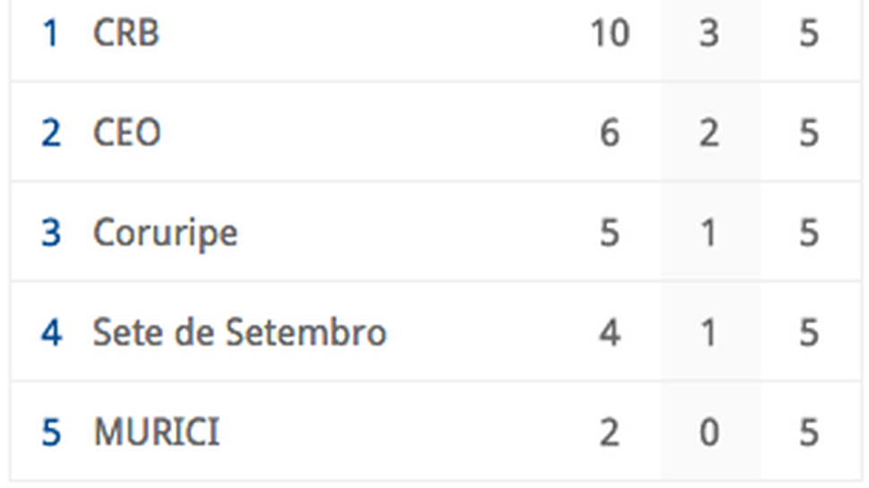
Task: Select rank number 2 in standings
Action: pyautogui.click(x=51, y=133)
